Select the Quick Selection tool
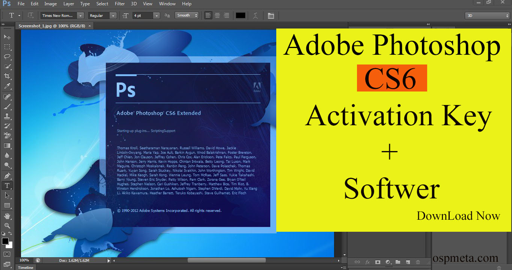512x270 pixels. 7,66
